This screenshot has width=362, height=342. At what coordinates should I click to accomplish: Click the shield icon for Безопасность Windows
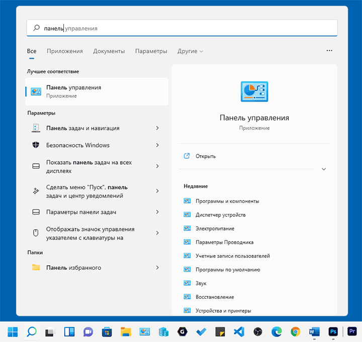36,145
